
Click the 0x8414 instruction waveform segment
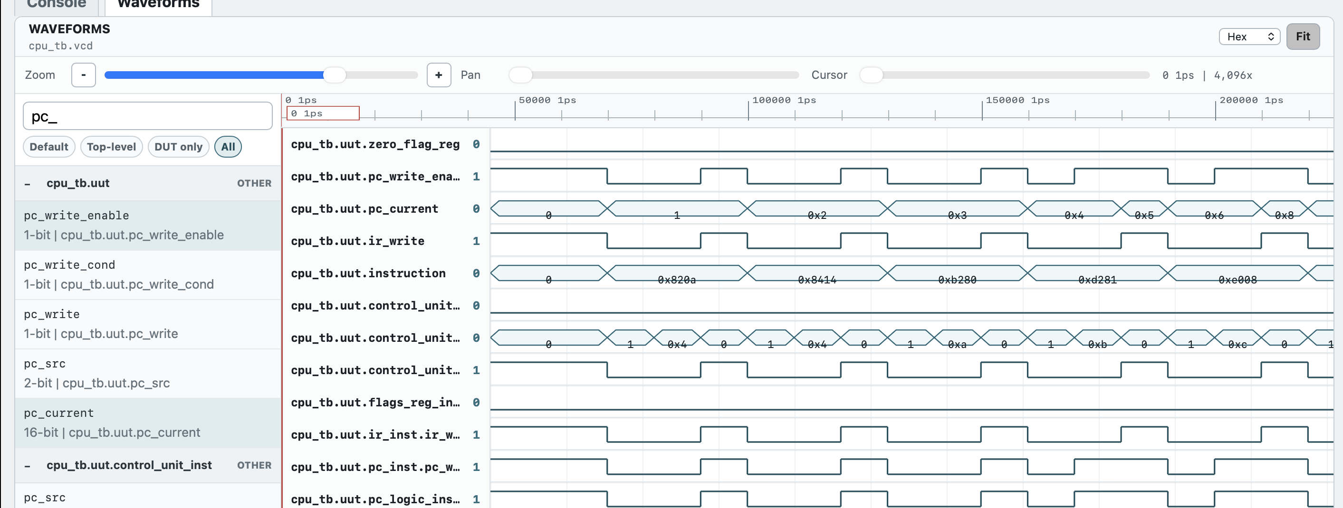click(x=817, y=273)
